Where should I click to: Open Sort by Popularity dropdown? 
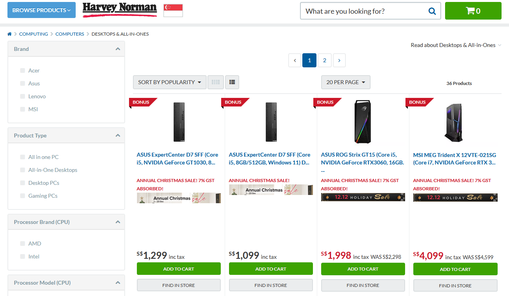click(169, 82)
